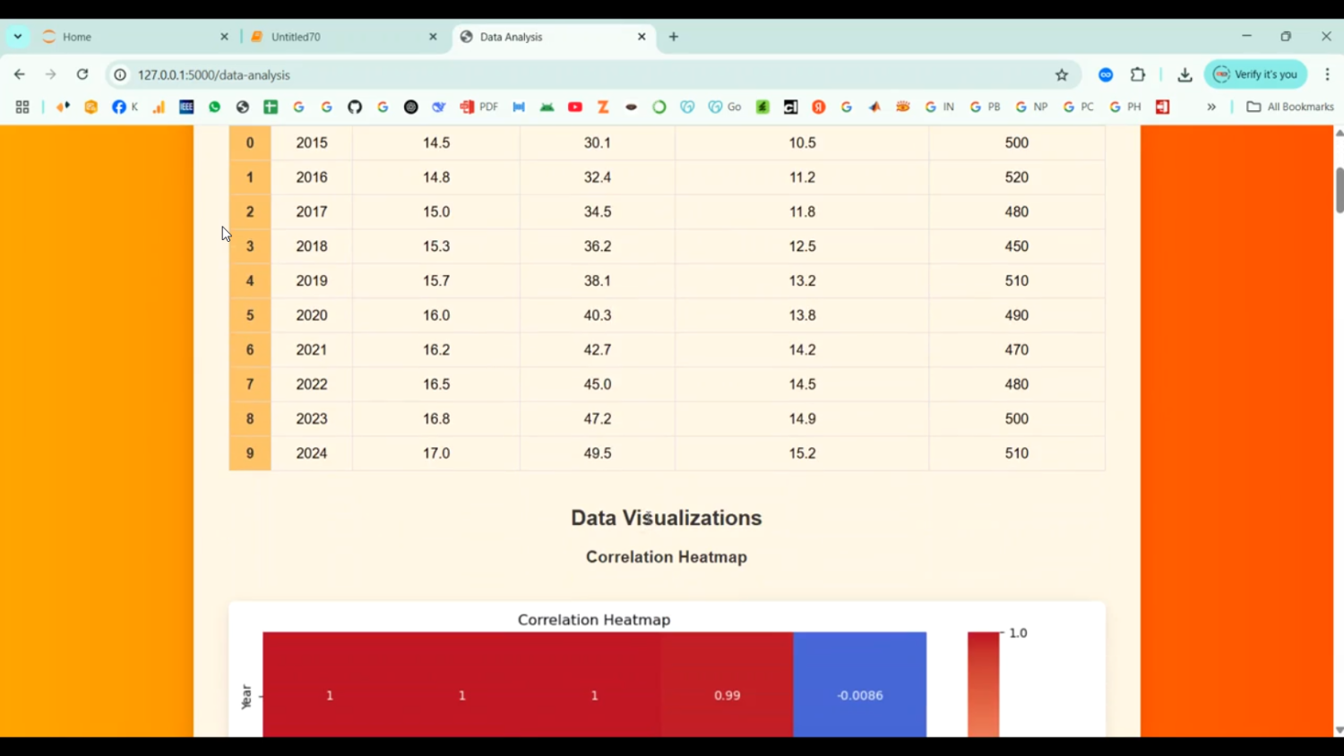The image size is (1344, 756).
Task: Show the hidden bookmarks overflow chevron
Action: 1211,107
